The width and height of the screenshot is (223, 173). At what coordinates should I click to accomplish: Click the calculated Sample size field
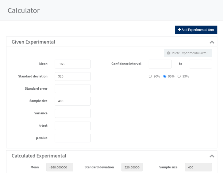[198, 167]
